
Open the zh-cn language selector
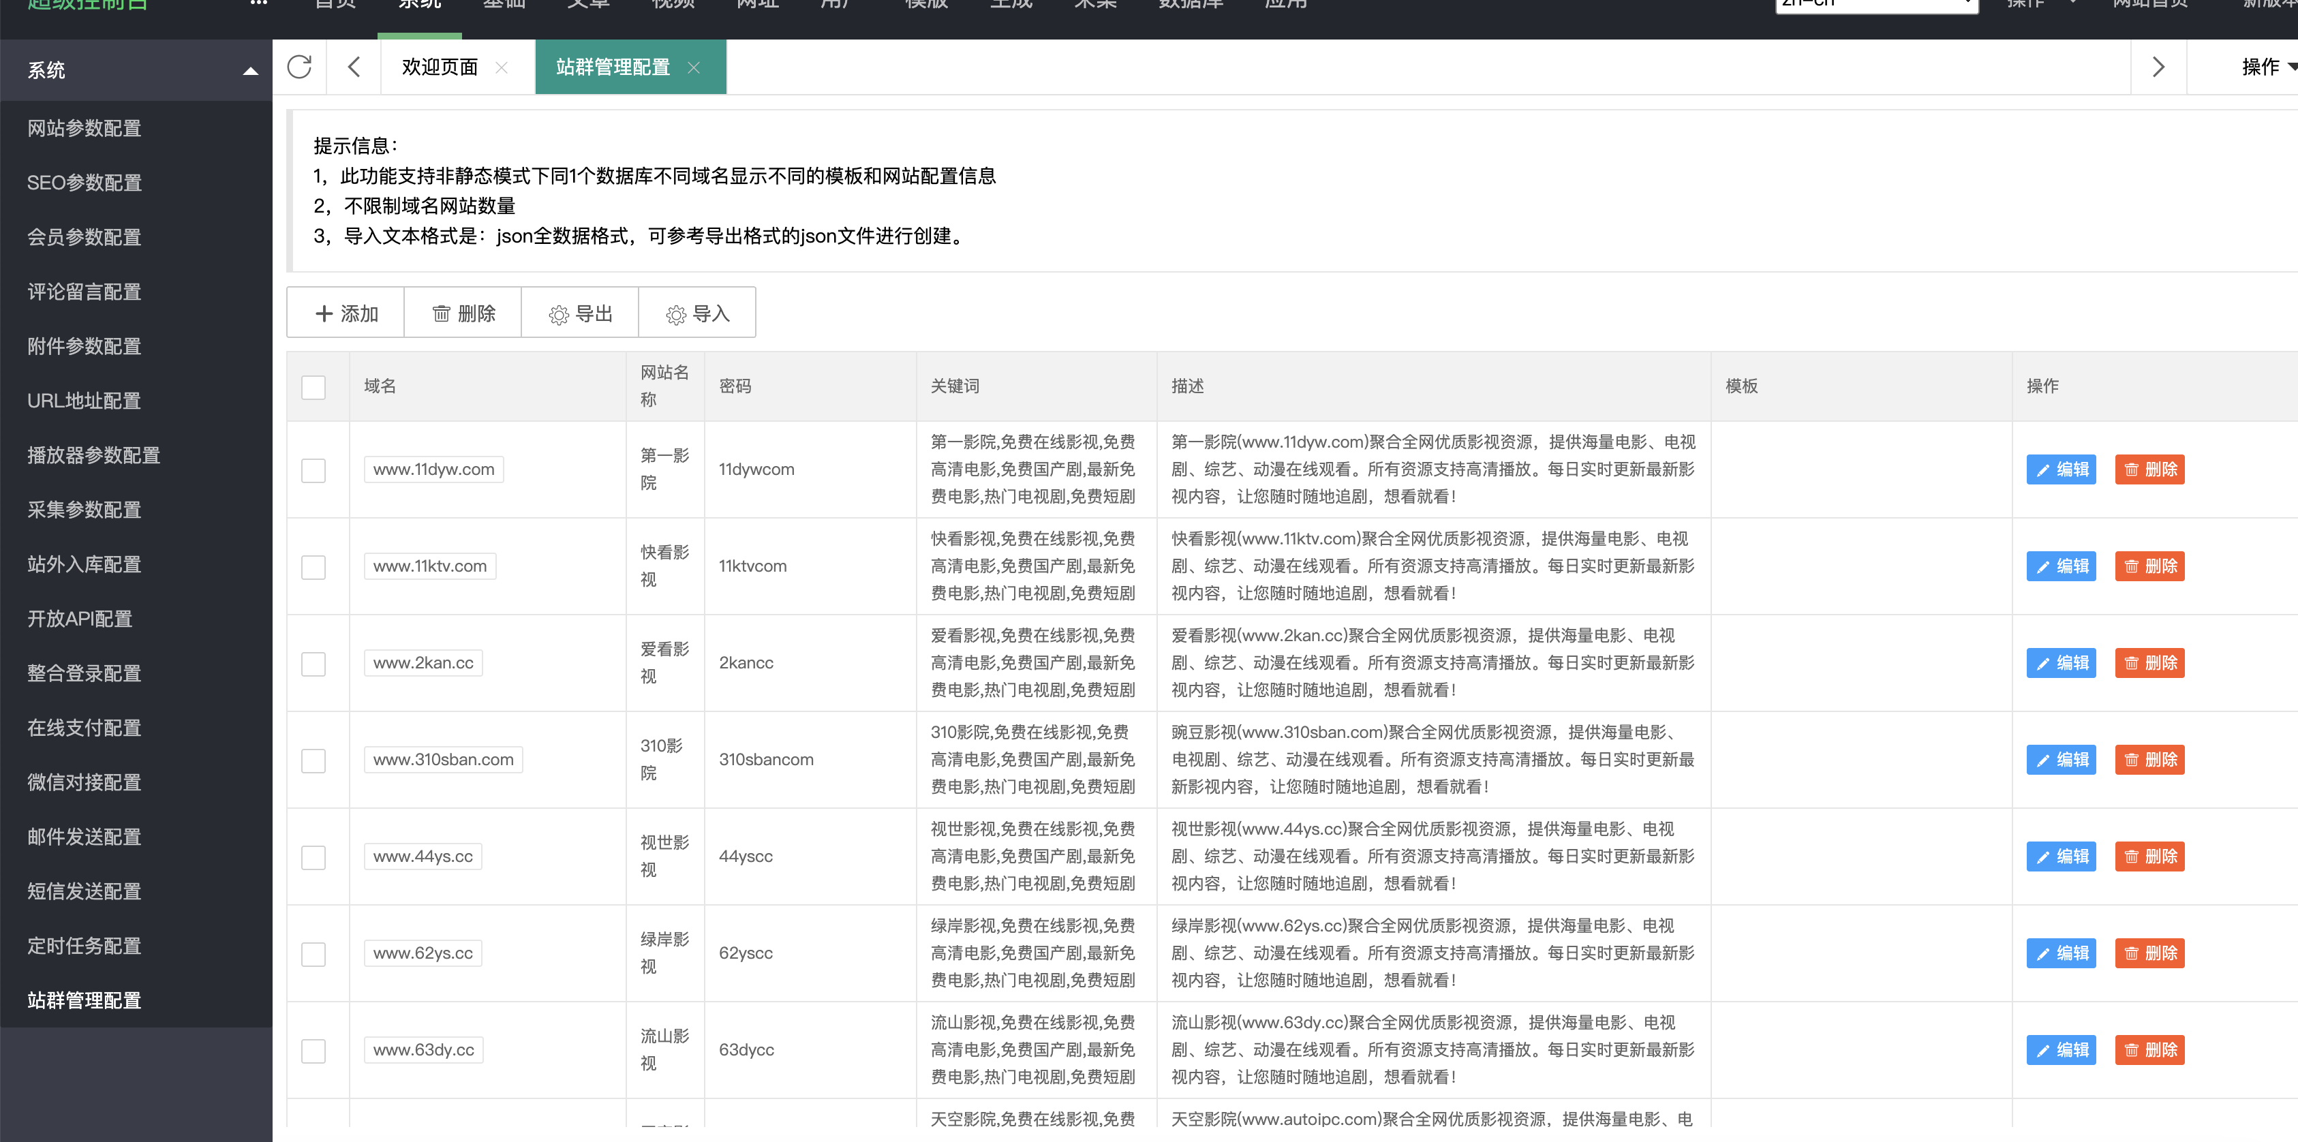tap(1876, 5)
